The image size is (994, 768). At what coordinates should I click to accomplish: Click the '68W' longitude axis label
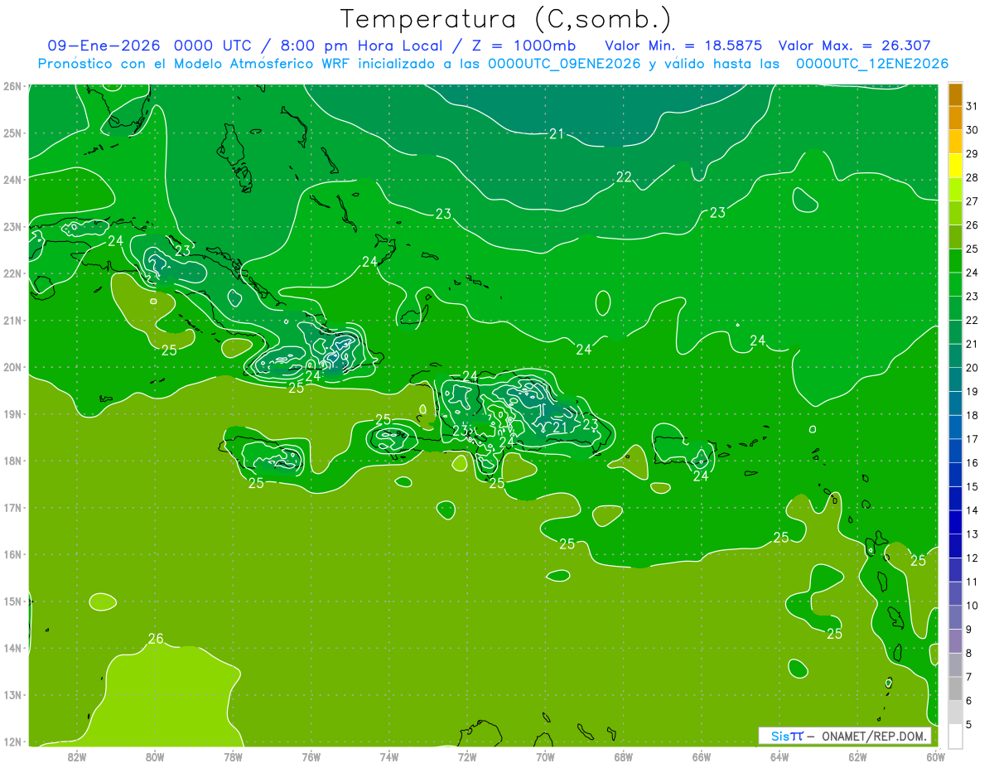pyautogui.click(x=624, y=756)
